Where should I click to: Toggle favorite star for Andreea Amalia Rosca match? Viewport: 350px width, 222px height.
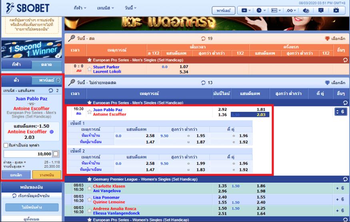(x=90, y=211)
